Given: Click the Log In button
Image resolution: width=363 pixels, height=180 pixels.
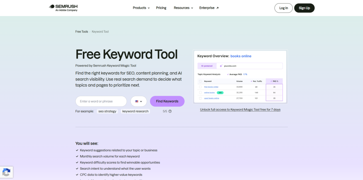Looking at the screenshot, I should [284, 8].
